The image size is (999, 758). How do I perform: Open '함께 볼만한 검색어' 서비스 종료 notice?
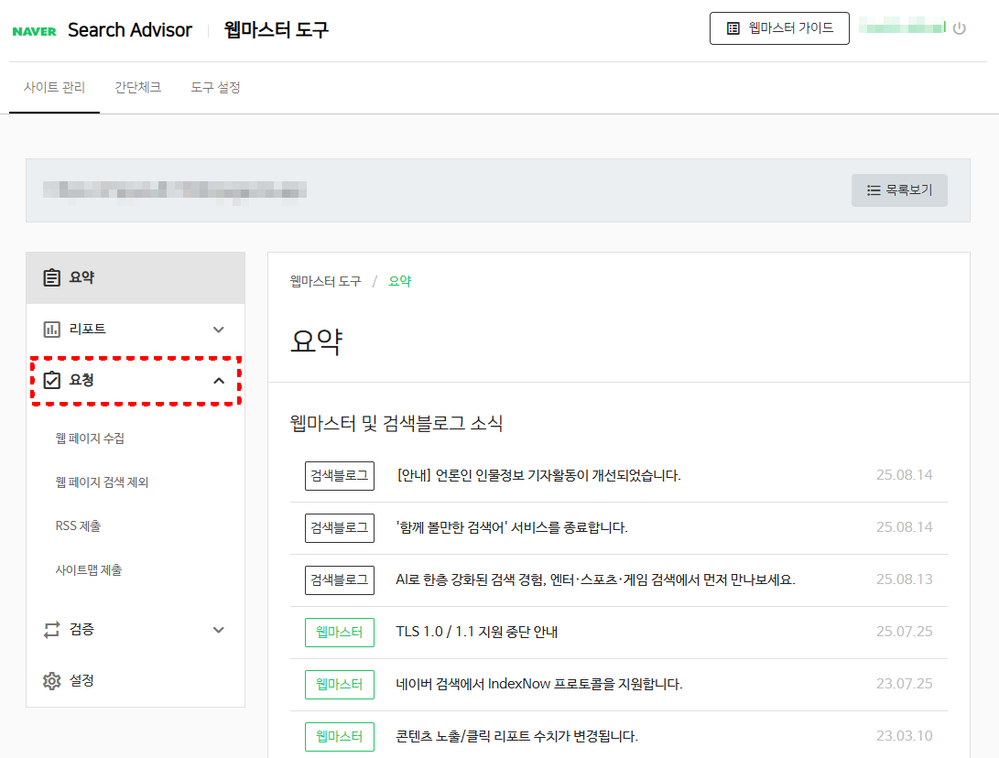512,527
